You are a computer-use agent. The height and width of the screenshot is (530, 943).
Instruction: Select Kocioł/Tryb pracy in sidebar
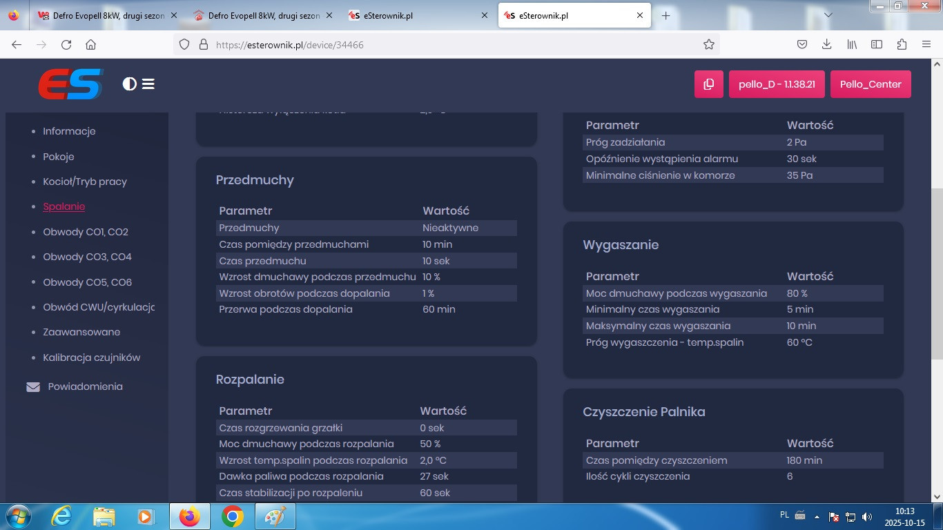(85, 181)
